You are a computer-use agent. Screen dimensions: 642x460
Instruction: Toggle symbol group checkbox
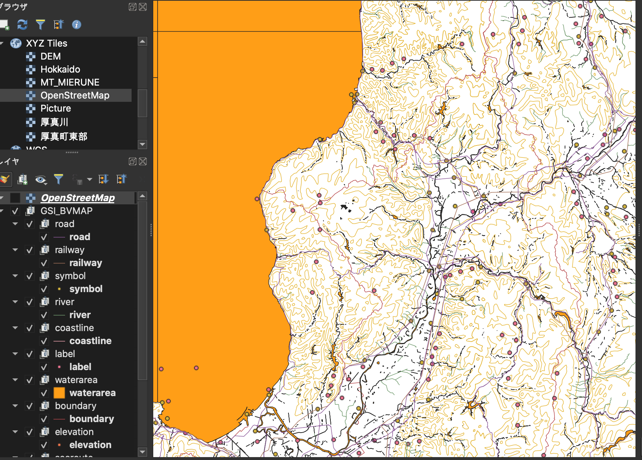click(30, 276)
